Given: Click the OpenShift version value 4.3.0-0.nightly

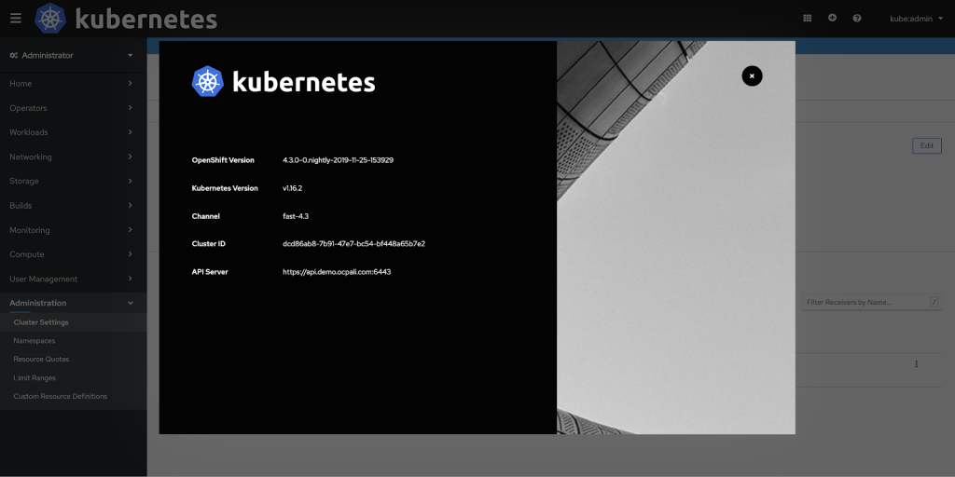Looking at the screenshot, I should (x=338, y=160).
